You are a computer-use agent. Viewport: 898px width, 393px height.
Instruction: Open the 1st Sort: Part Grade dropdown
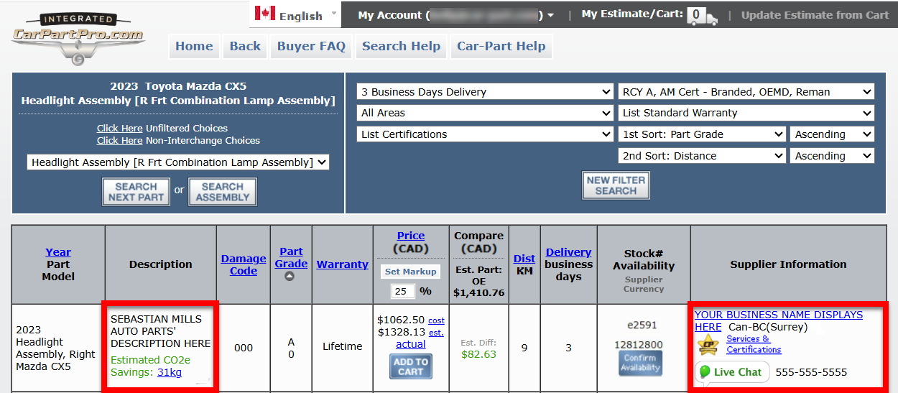click(702, 134)
